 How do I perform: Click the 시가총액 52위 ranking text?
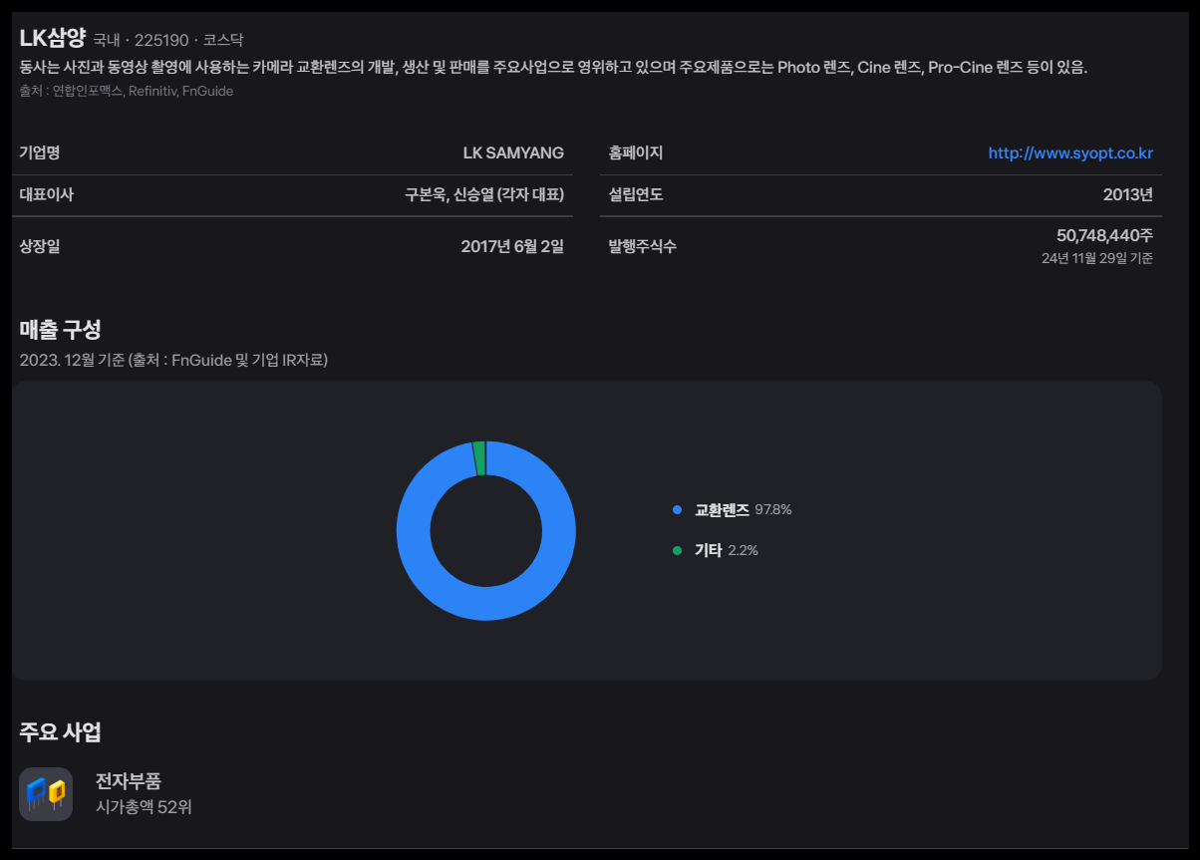click(144, 807)
